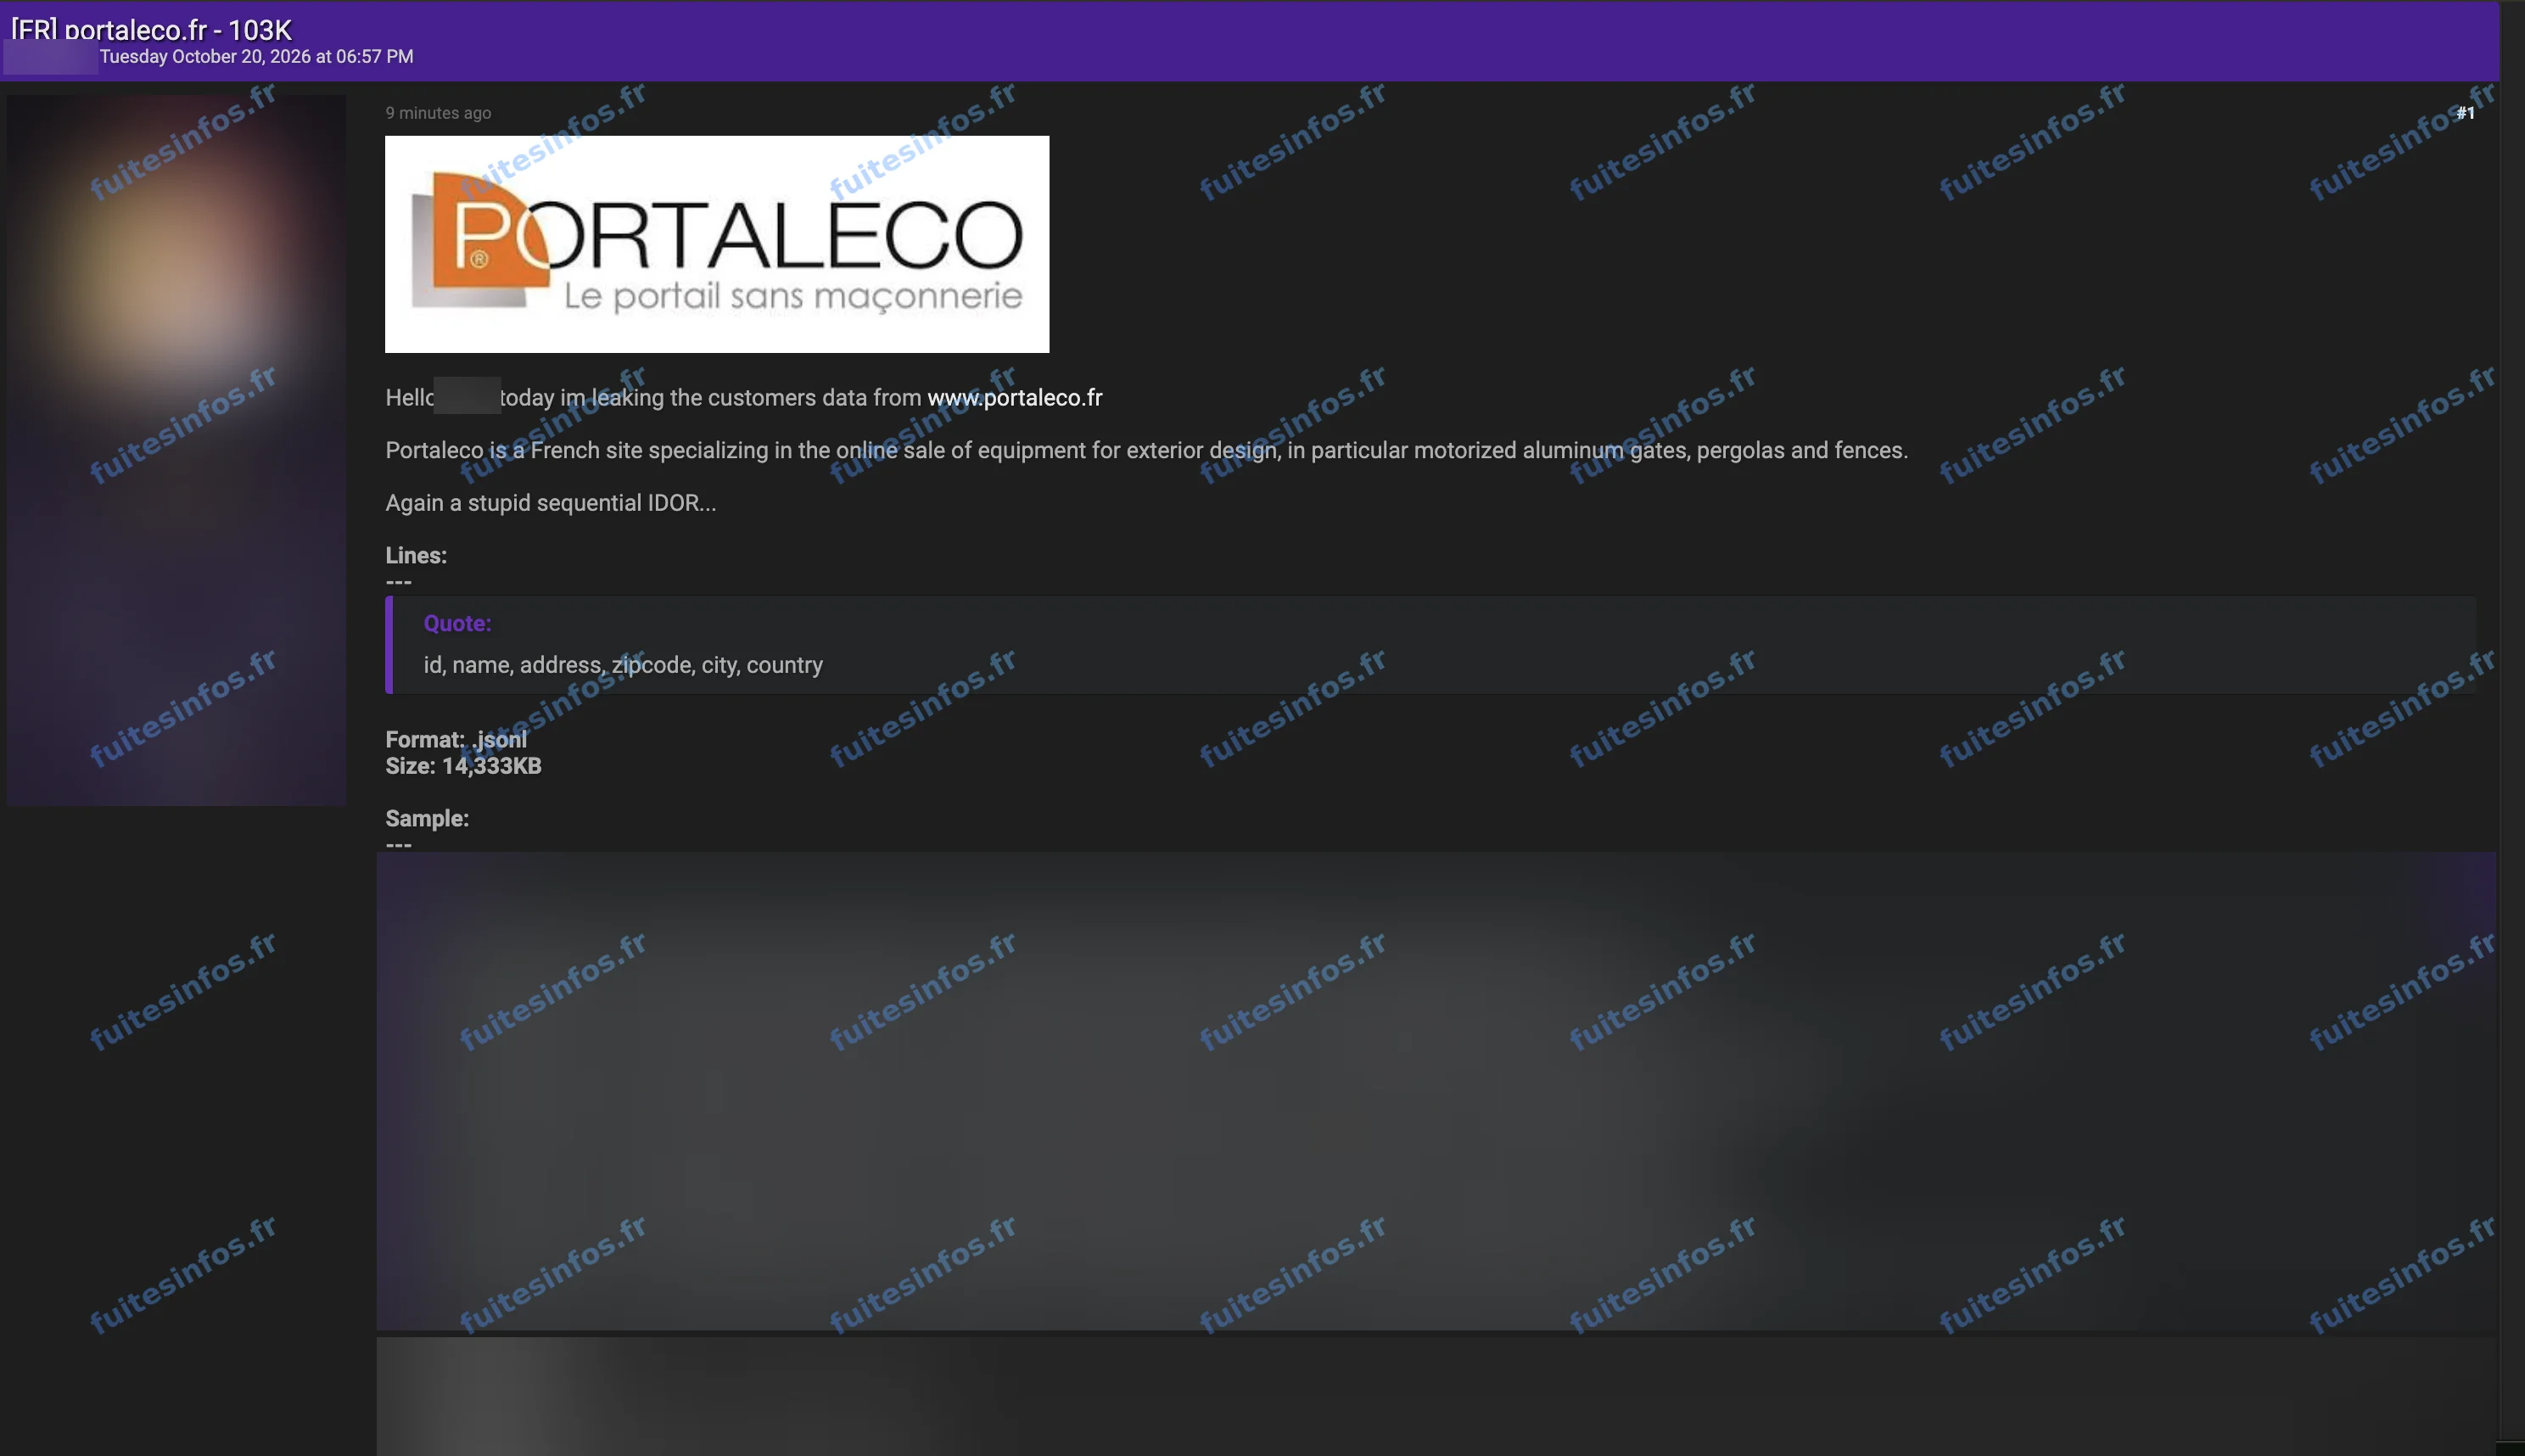This screenshot has height=1456, width=2525.
Task: Open the www.portaleco.fr link
Action: [1014, 397]
